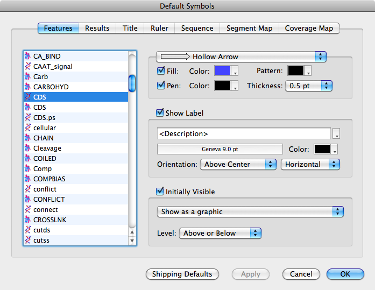Click the DNA icon next to CAAT_signal

[28, 66]
